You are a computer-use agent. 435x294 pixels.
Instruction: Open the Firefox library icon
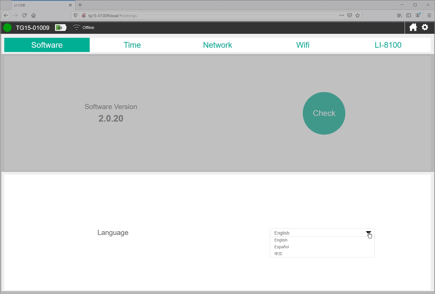[x=400, y=15]
